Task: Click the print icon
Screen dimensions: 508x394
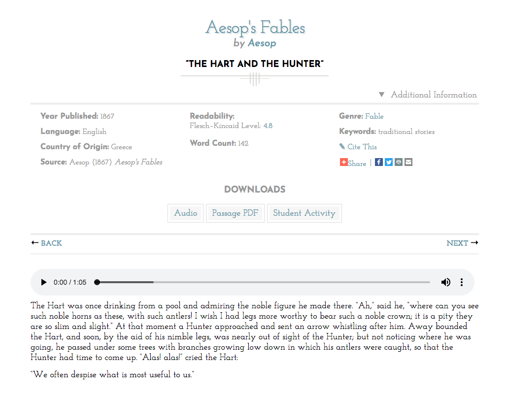Action: pyautogui.click(x=399, y=162)
